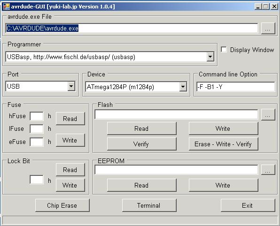Screen dimensions: 280x226
Task: Write the Flash file to chip
Action: (223, 128)
